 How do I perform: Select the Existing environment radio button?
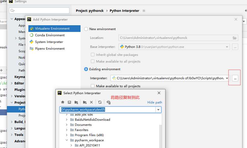coord(86,69)
